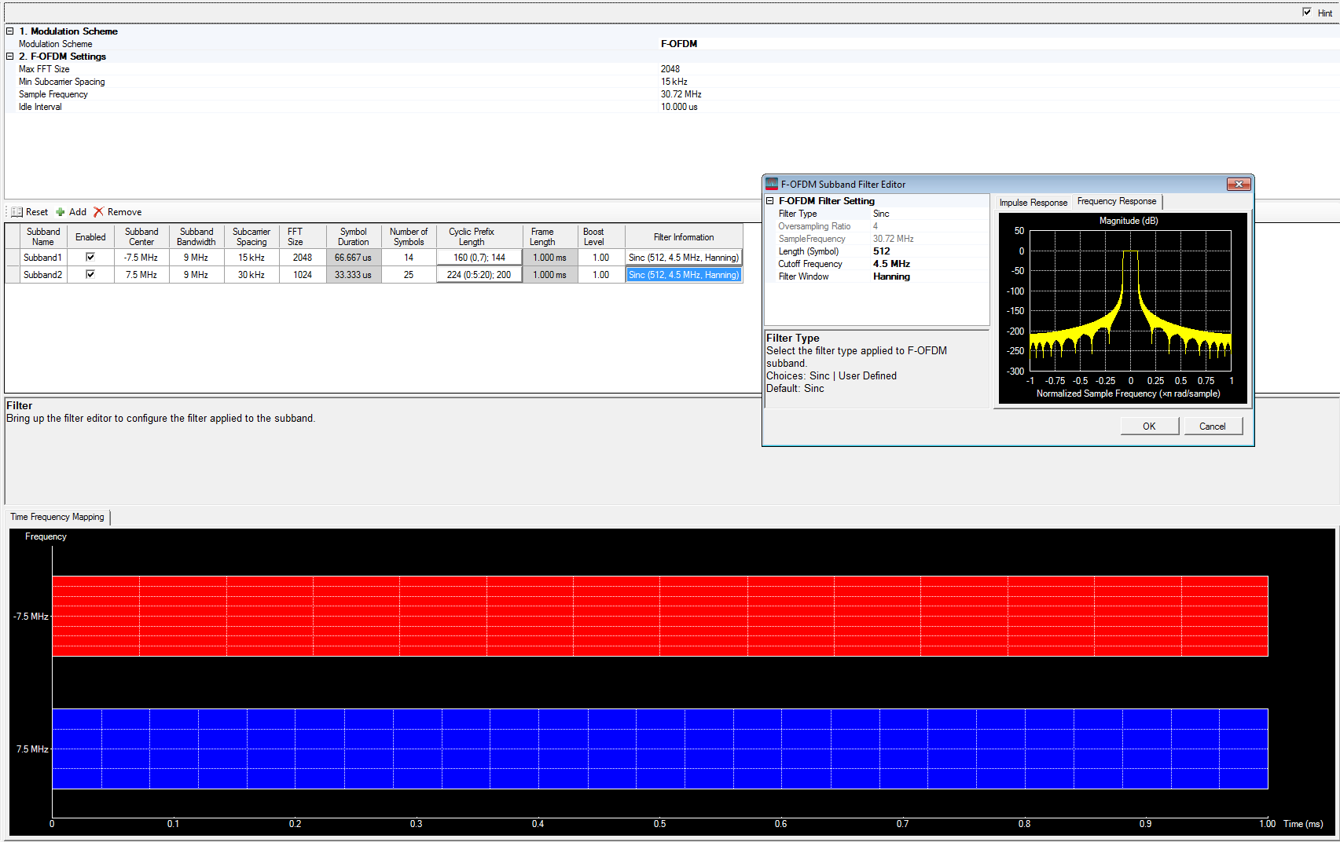Screen dimensions: 1340x842
Task: Click the F-OFDM Subband Filter Editor title icon
Action: coord(771,184)
